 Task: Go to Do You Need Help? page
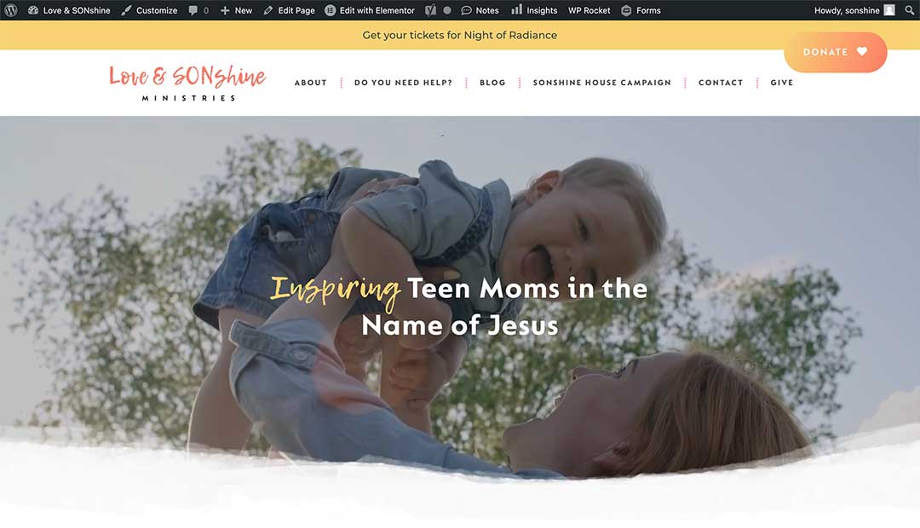(x=403, y=83)
